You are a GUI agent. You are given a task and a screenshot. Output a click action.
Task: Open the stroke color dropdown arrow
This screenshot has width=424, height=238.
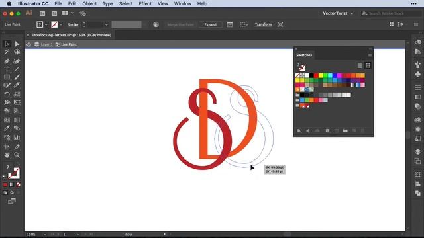[x=61, y=24]
